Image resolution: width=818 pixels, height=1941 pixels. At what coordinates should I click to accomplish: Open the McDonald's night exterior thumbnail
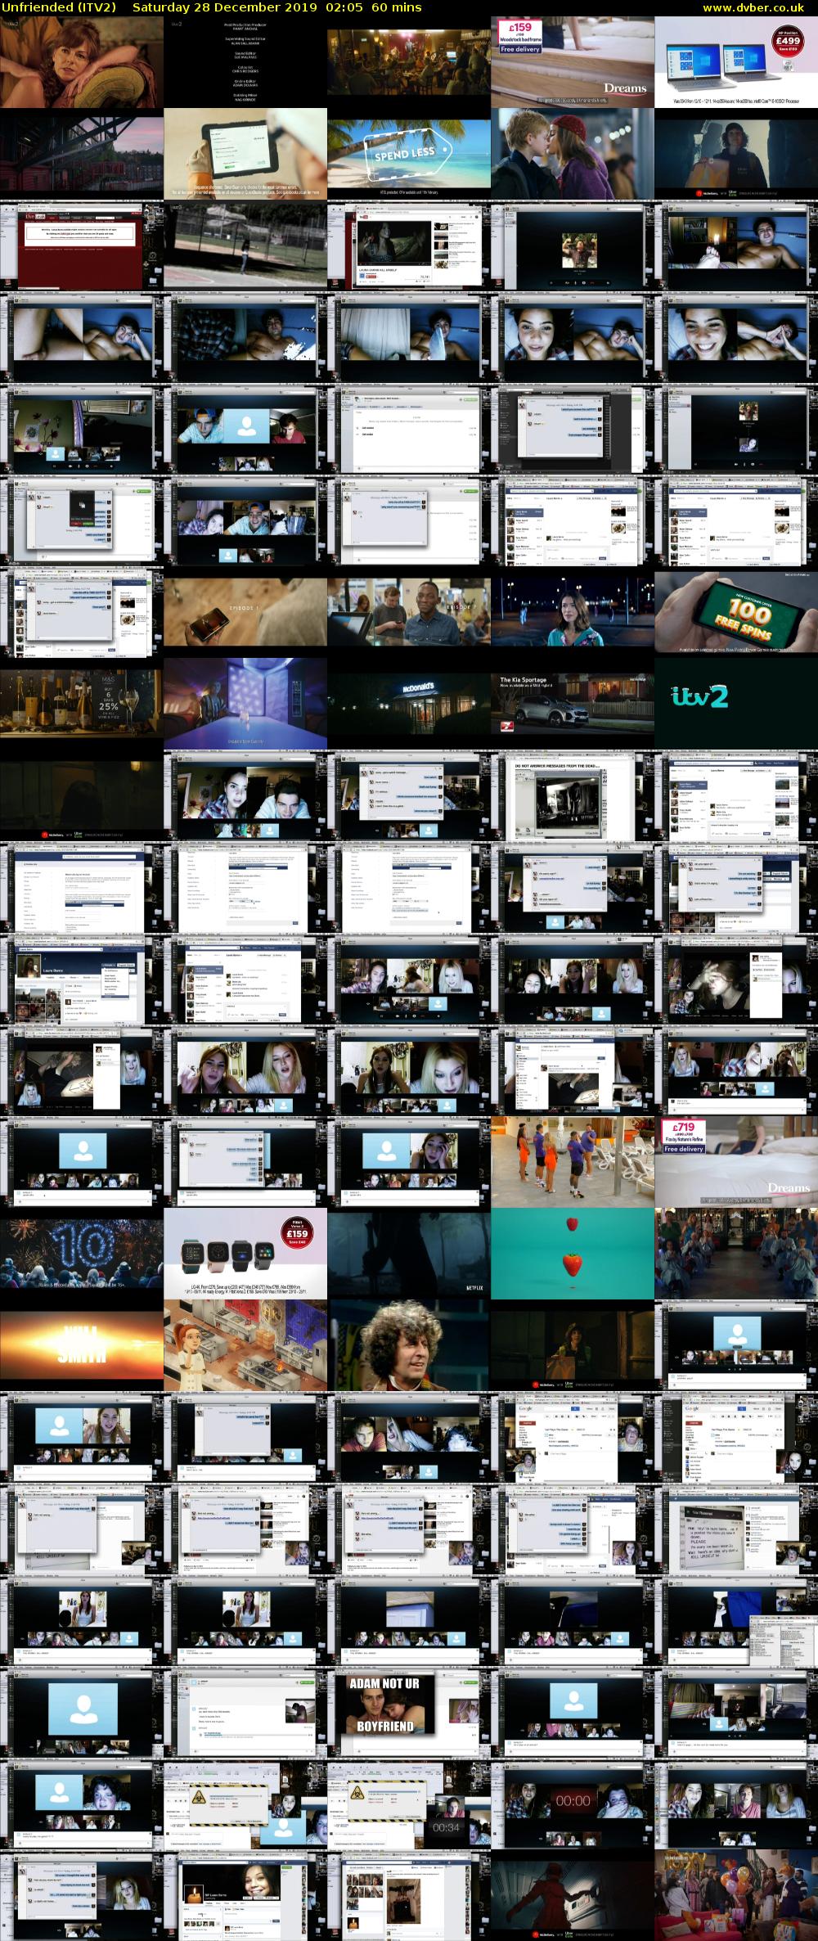point(409,704)
